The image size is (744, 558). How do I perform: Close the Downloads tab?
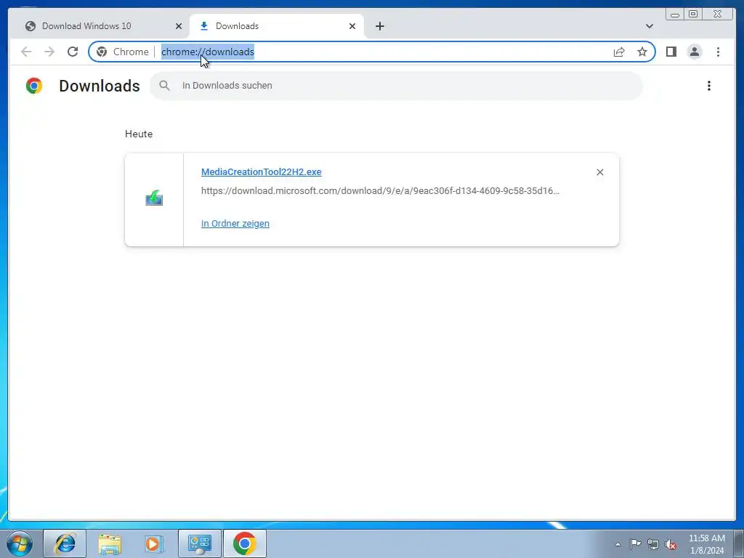pos(352,26)
